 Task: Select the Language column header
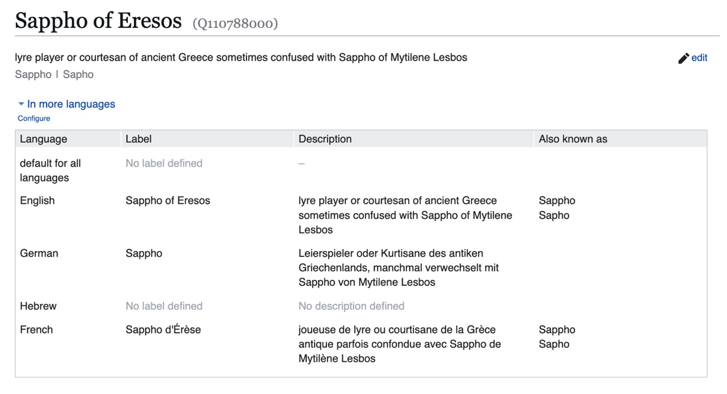[44, 139]
